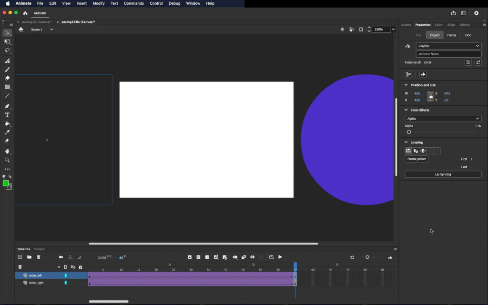Click the Alpha slider handle

[x=409, y=132]
